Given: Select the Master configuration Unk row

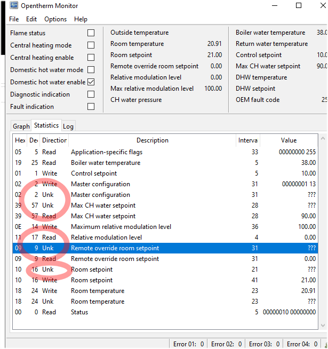Looking at the screenshot, I should (165, 195).
